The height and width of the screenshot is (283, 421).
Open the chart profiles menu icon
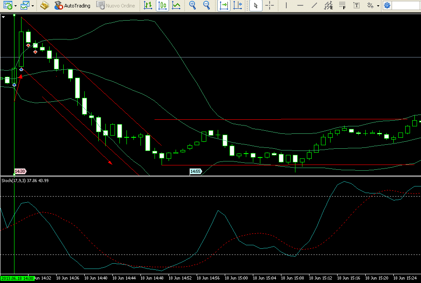point(25,5)
